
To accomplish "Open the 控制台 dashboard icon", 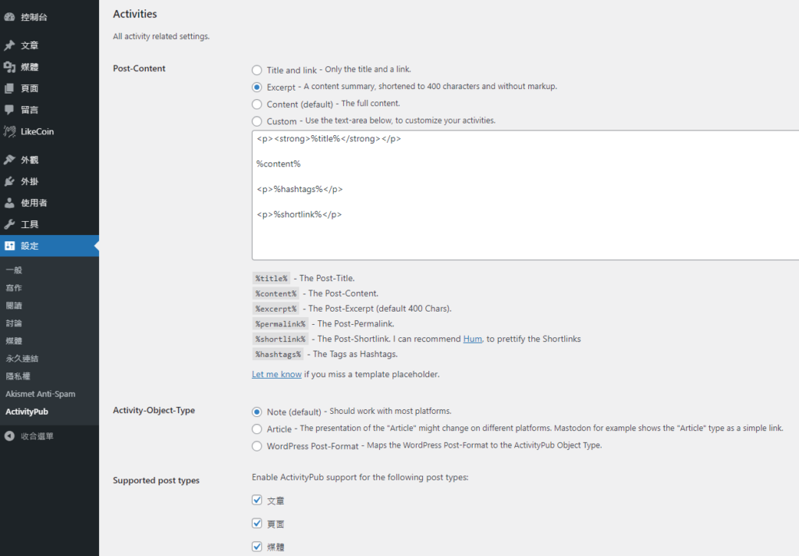I will click(x=9, y=17).
